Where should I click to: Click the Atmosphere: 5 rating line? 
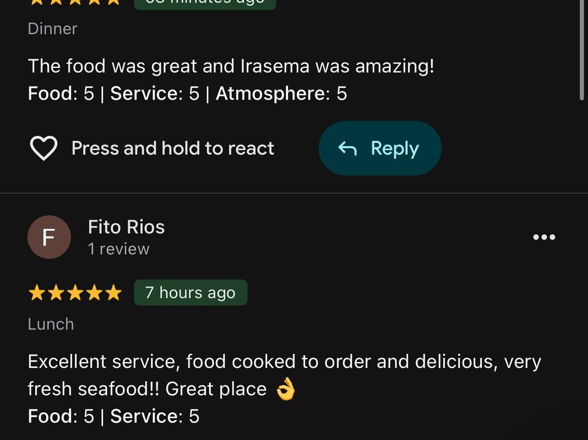pos(281,94)
